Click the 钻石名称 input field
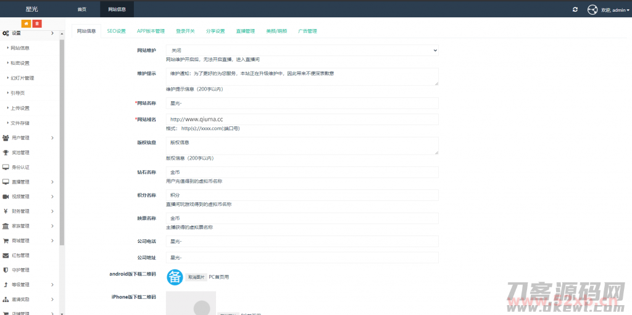 pyautogui.click(x=302, y=173)
